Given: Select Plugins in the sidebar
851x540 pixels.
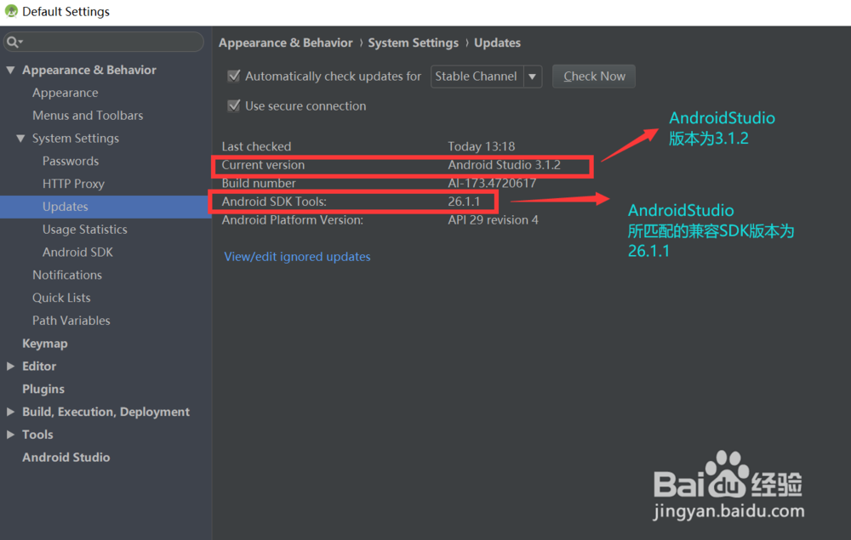Looking at the screenshot, I should 43,389.
